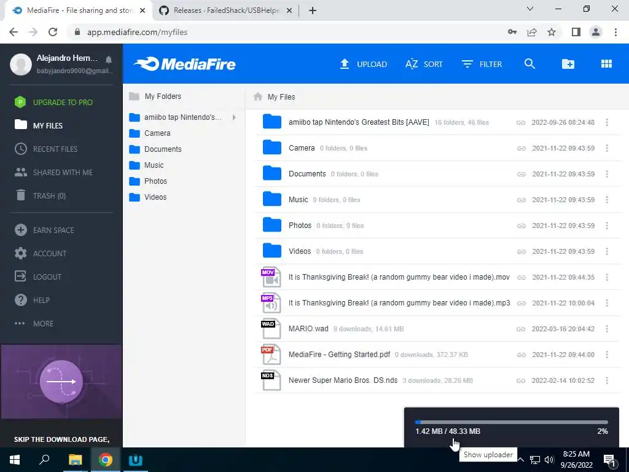Open options menu for Music folder row
Screen dimensions: 629x472
607,200
